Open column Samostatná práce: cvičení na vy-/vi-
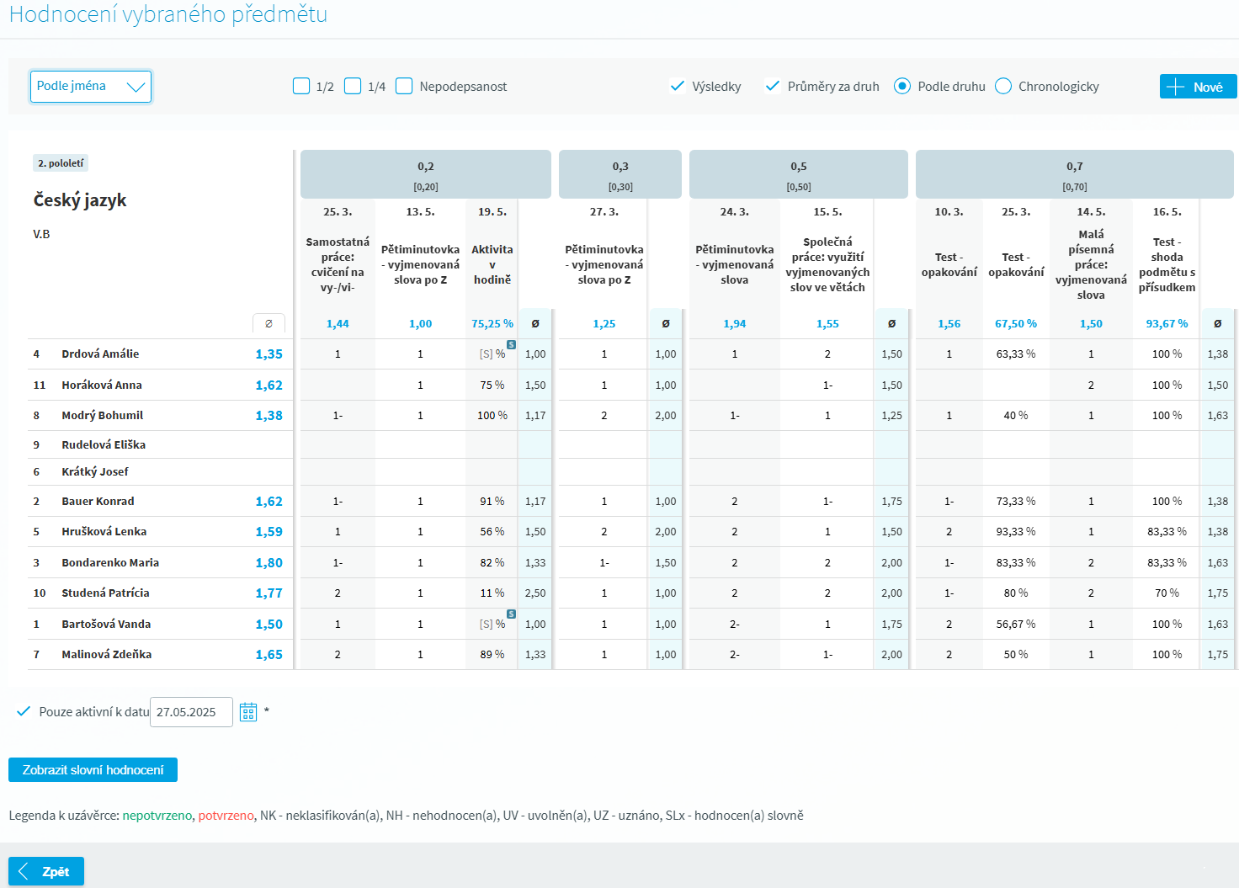 [x=338, y=264]
